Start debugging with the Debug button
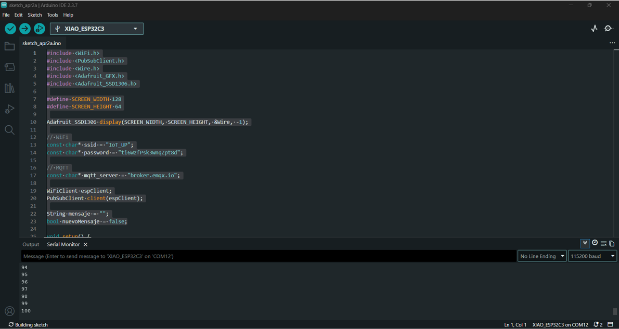Image resolution: width=619 pixels, height=329 pixels. 40,29
